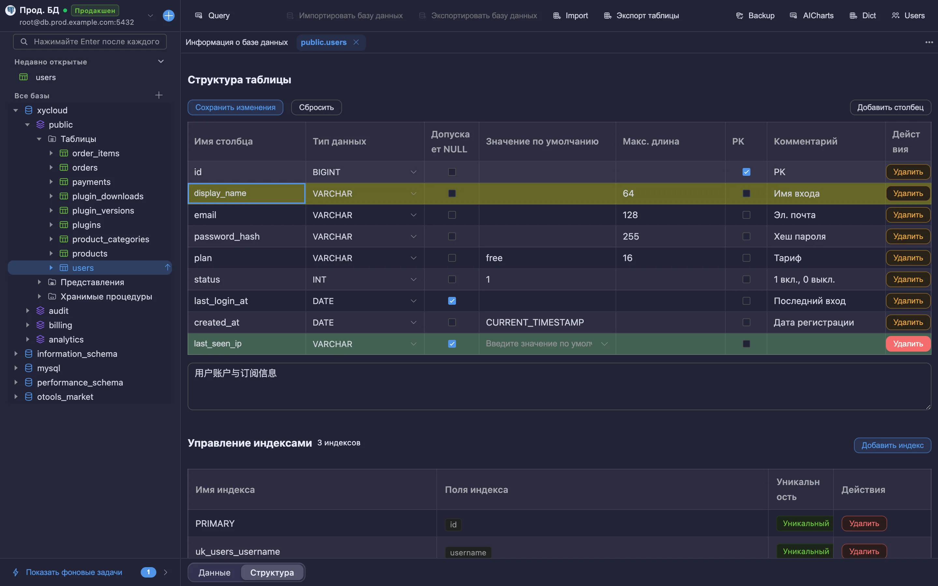
Task: Open the Представления tree folder
Action: [x=92, y=282]
